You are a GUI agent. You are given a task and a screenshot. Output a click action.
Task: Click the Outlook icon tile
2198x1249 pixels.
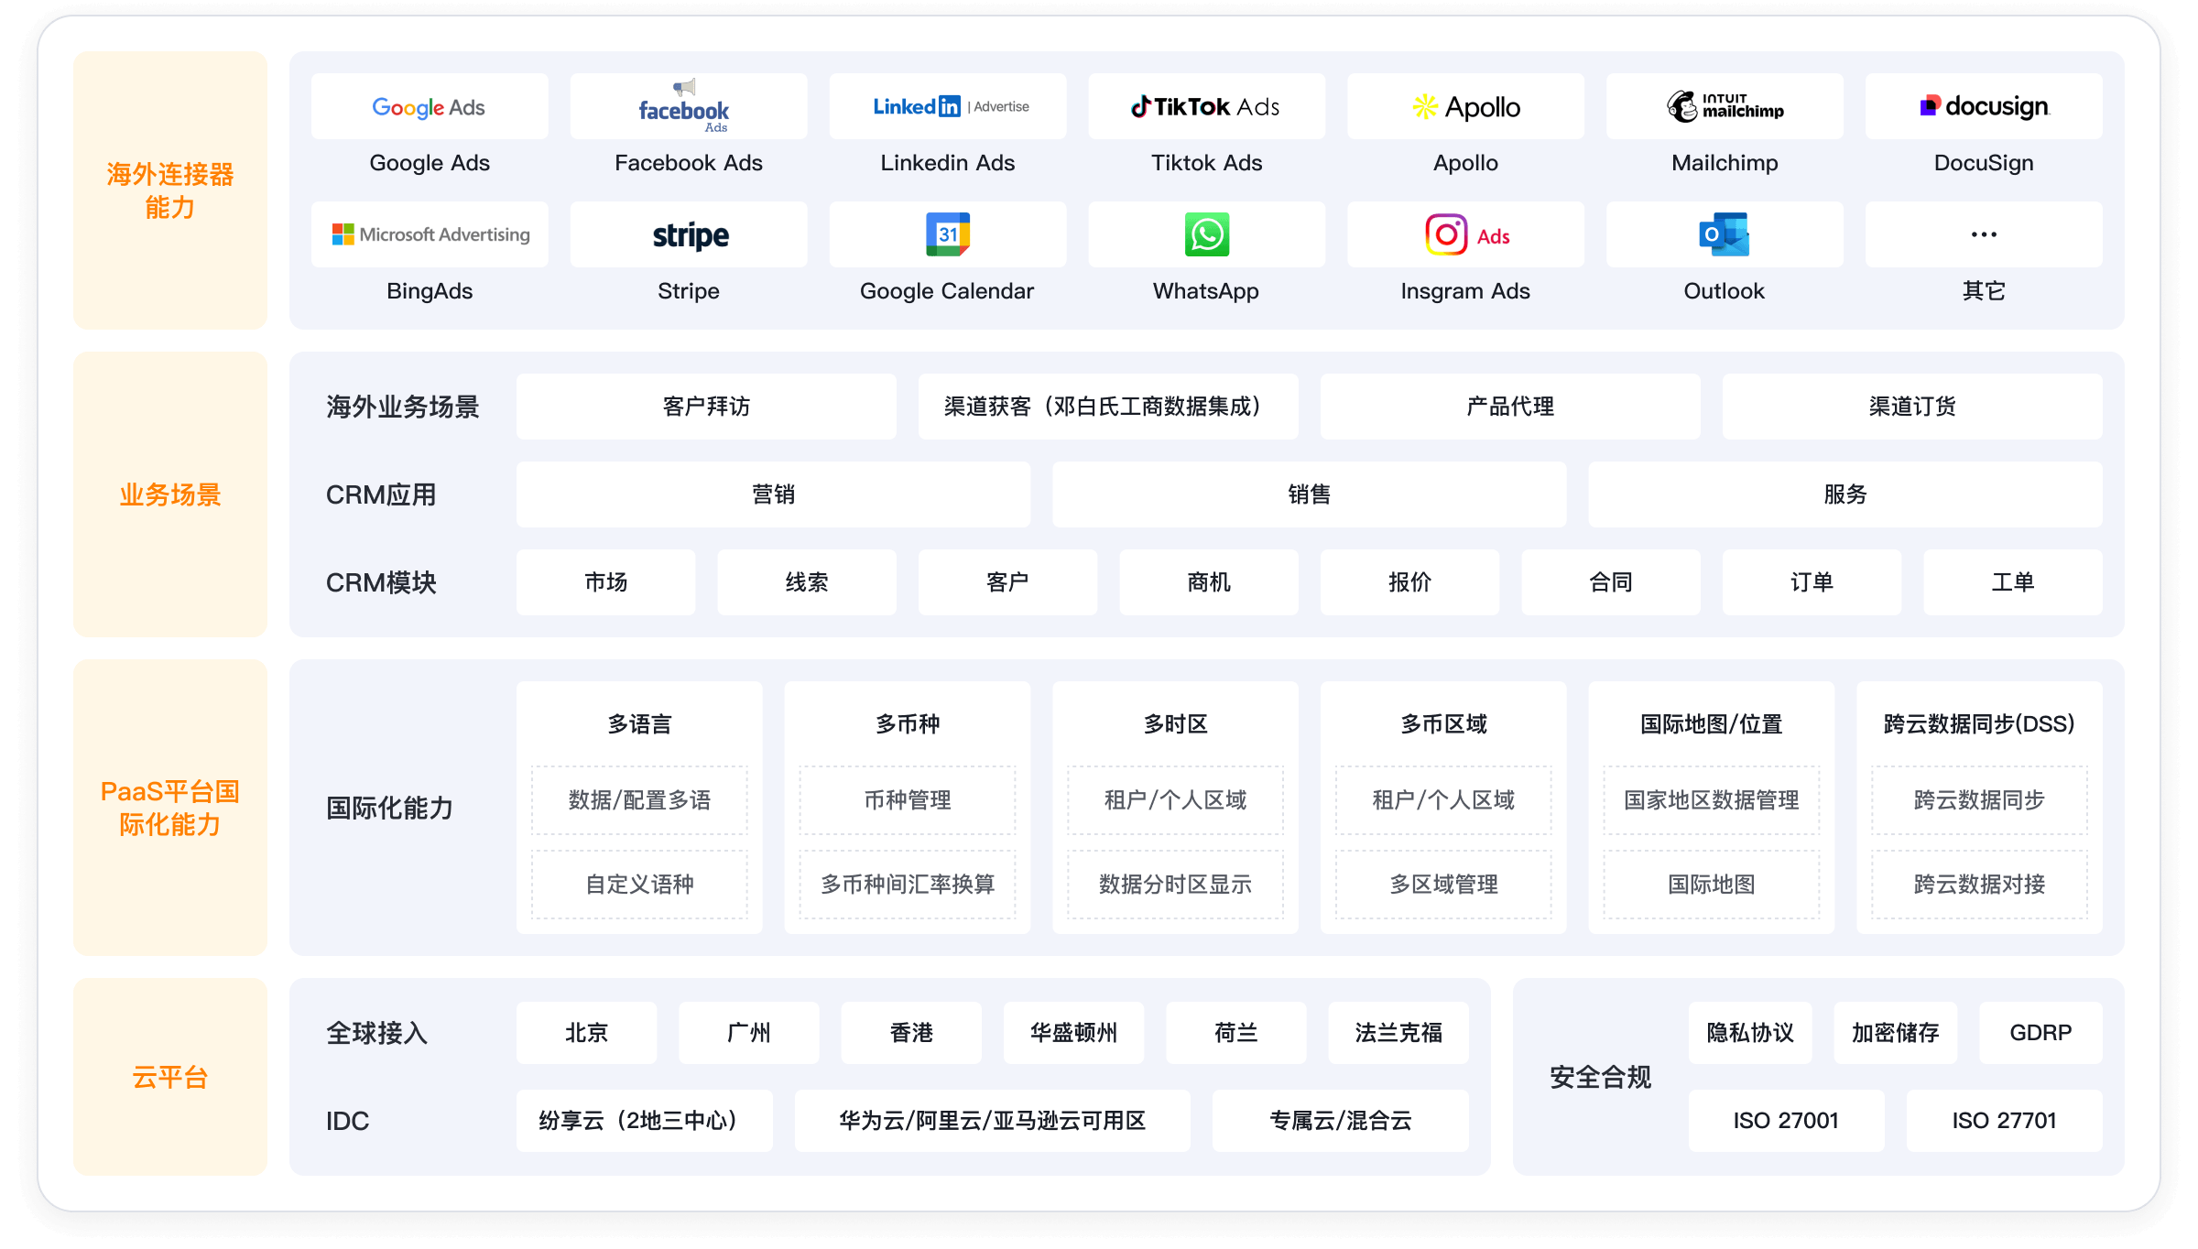(x=1724, y=235)
